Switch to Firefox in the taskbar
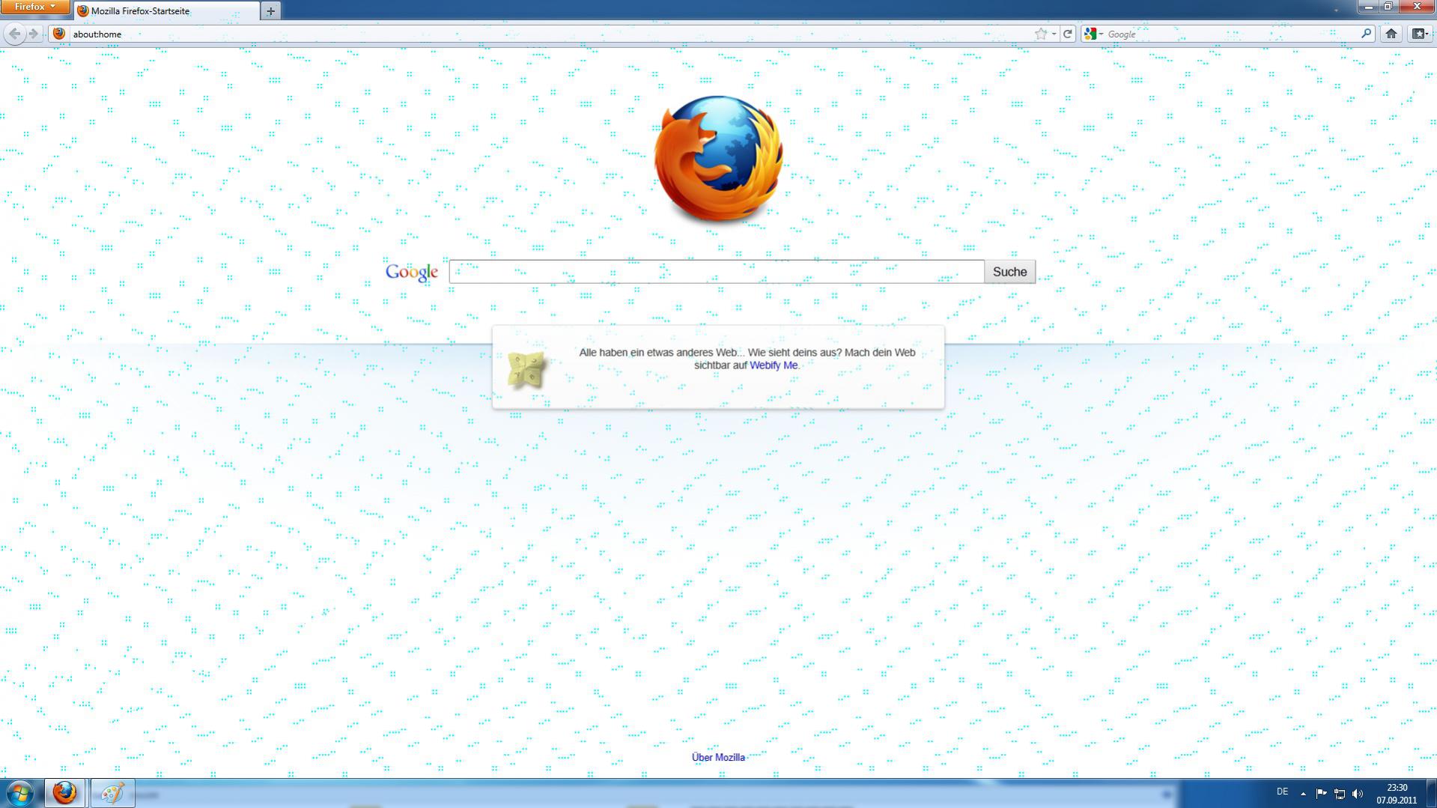This screenshot has width=1437, height=808. coord(64,793)
